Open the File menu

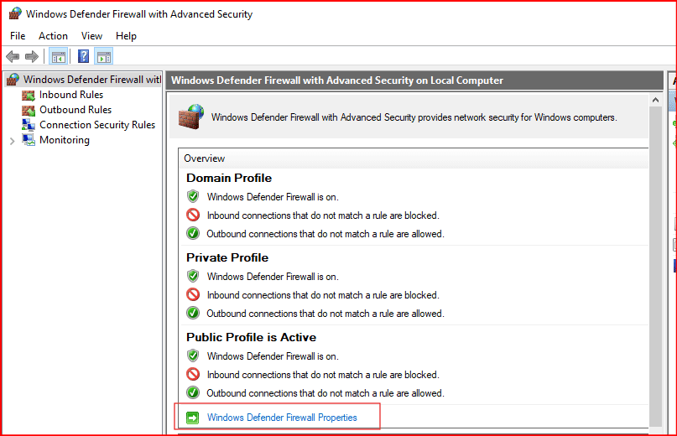pyautogui.click(x=18, y=36)
